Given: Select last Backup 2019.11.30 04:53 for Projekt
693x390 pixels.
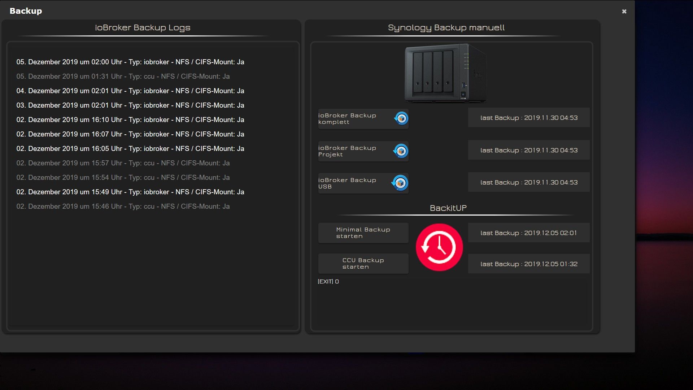Looking at the screenshot, I should point(529,150).
